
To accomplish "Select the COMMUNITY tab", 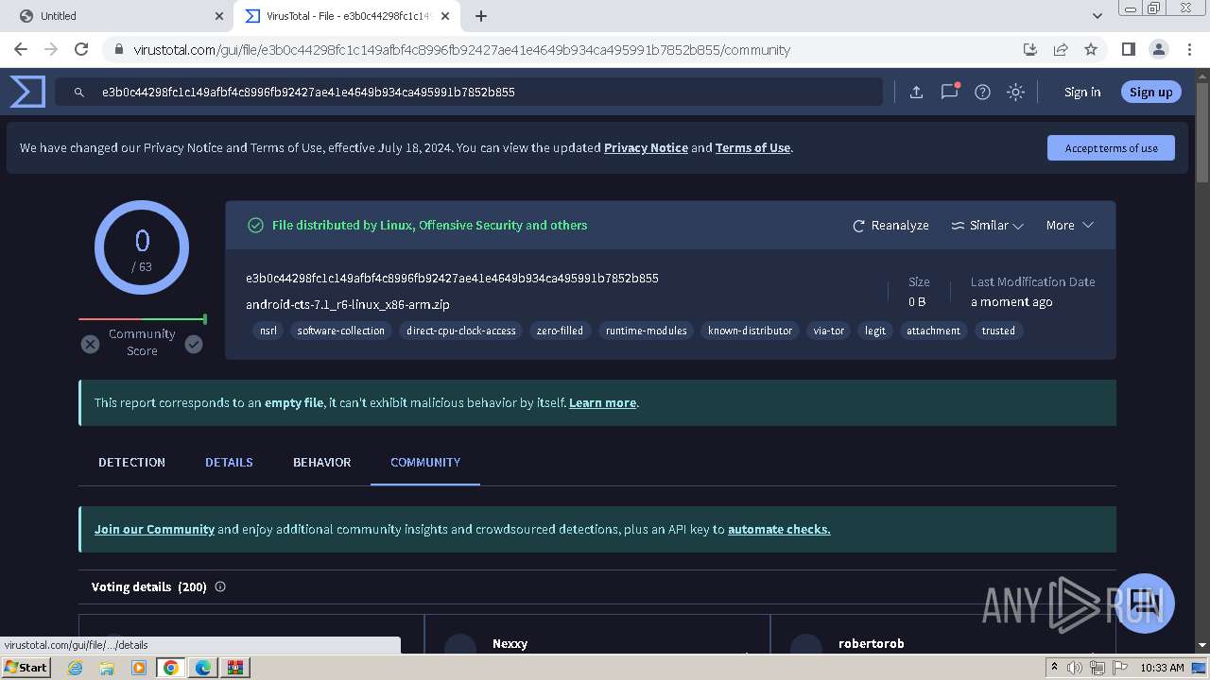I will click(x=425, y=462).
